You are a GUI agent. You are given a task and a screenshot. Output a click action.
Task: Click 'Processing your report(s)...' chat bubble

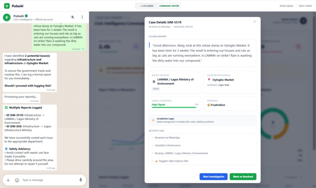tap(22, 98)
